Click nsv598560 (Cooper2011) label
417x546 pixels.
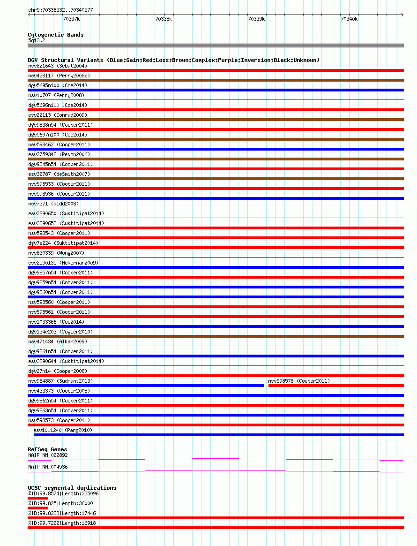click(59, 302)
